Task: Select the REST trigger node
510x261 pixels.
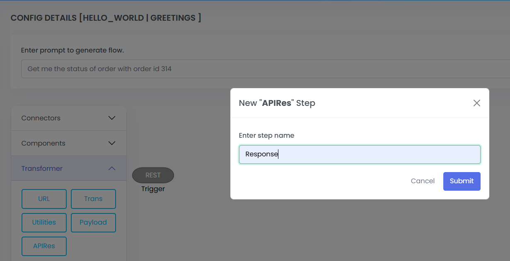Action: pyautogui.click(x=153, y=175)
